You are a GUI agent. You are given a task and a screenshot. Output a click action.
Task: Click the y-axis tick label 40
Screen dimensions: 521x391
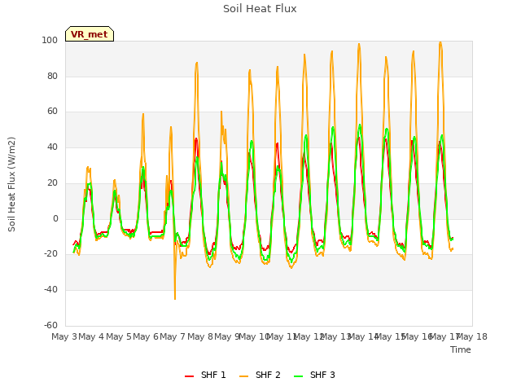(x=52, y=147)
